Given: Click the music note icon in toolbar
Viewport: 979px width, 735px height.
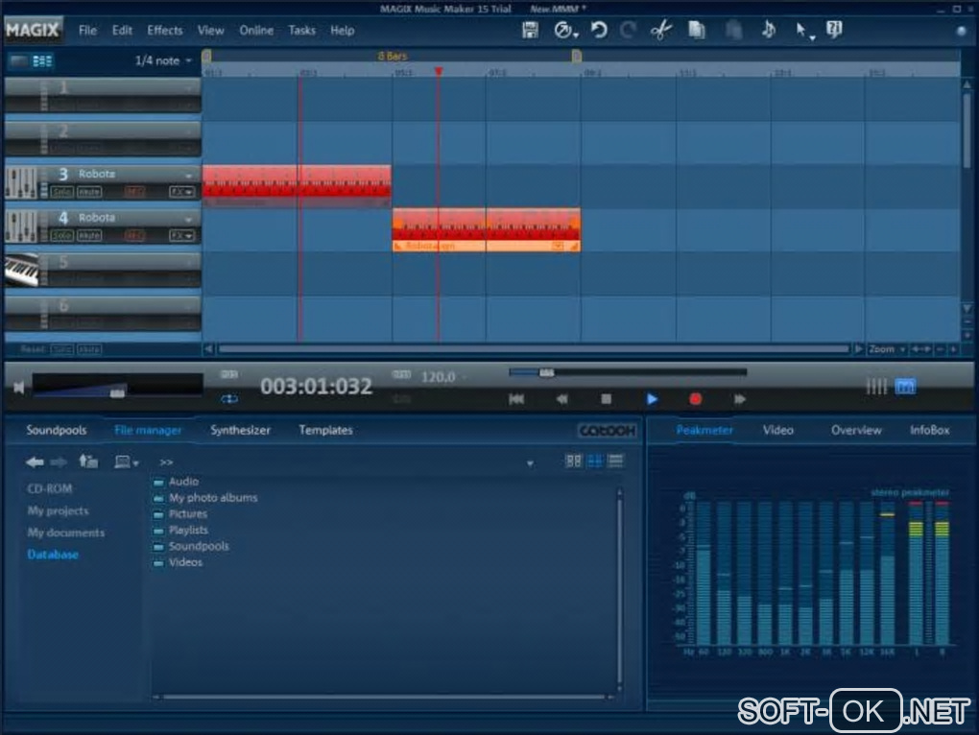Looking at the screenshot, I should click(769, 30).
